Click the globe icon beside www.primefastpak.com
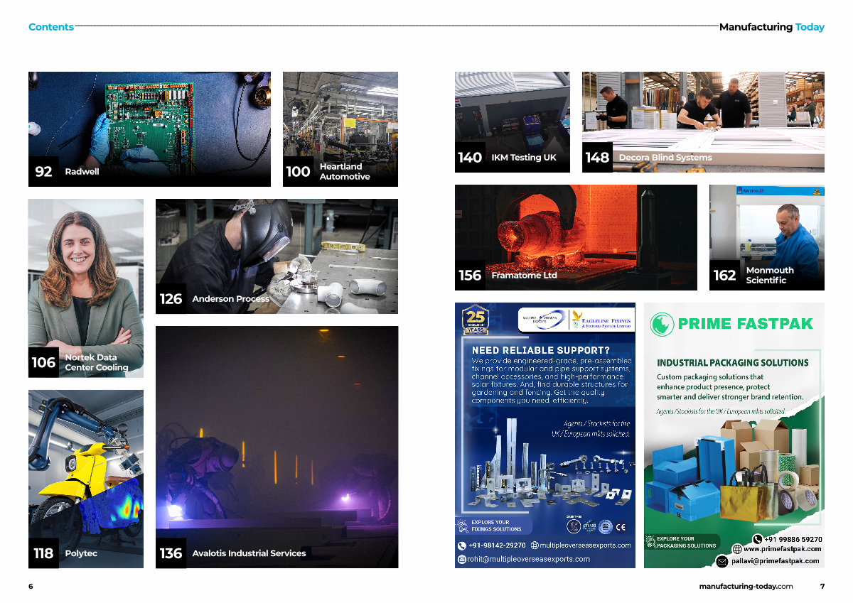 737,549
